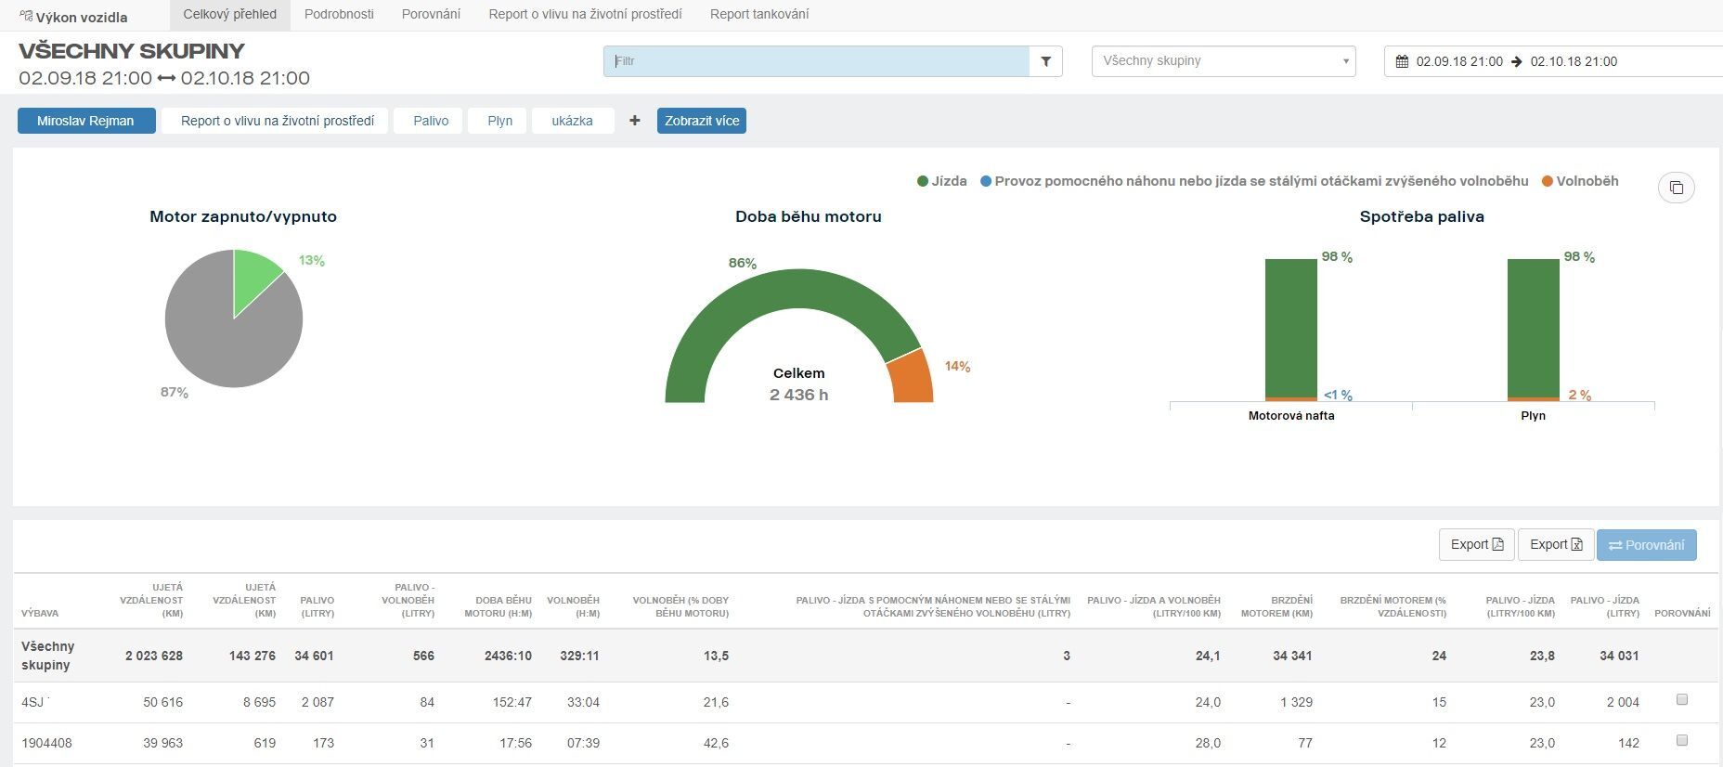Sort by Doba běhu motoru column header
Viewport: 1723px width, 767px height.
499,606
